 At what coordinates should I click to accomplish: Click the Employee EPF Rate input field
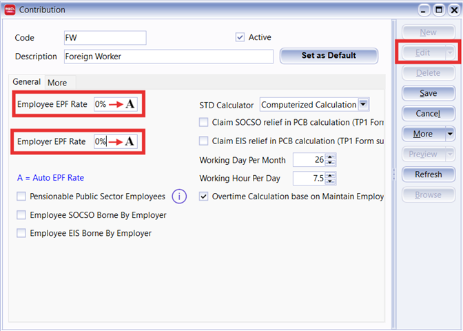point(101,105)
